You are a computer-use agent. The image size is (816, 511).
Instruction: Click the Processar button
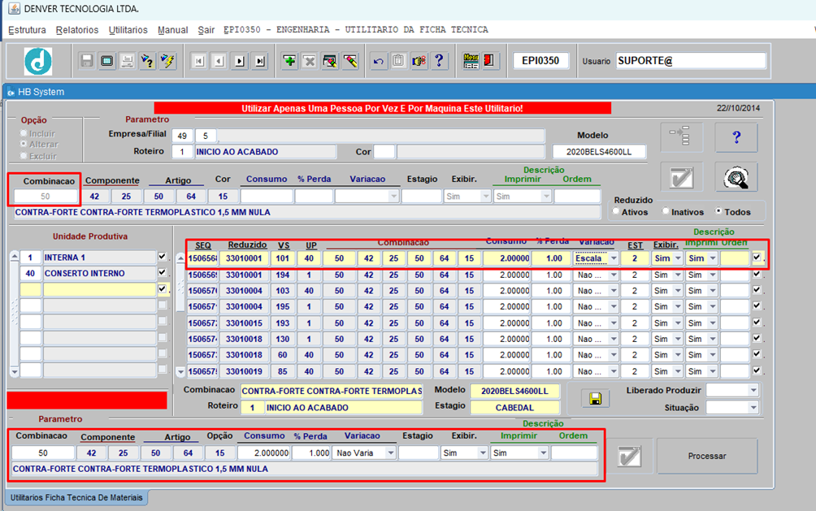point(707,457)
